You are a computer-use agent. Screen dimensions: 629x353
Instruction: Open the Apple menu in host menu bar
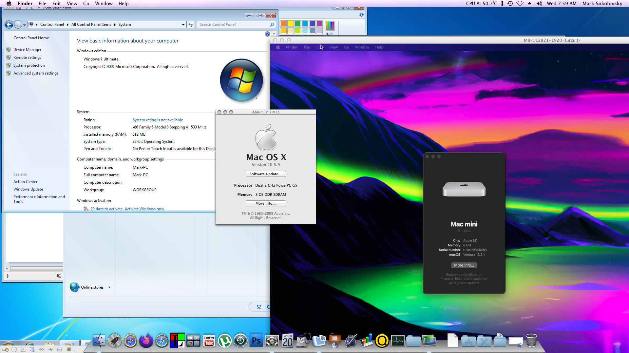click(9, 4)
